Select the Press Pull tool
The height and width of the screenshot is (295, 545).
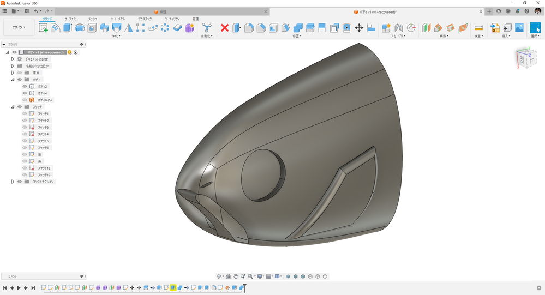[x=237, y=28]
